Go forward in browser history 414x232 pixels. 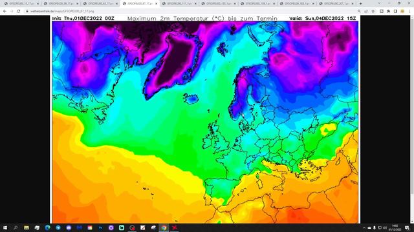click(x=12, y=12)
